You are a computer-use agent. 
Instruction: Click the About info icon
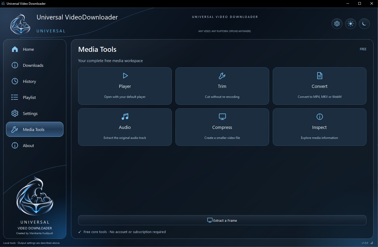(x=15, y=145)
